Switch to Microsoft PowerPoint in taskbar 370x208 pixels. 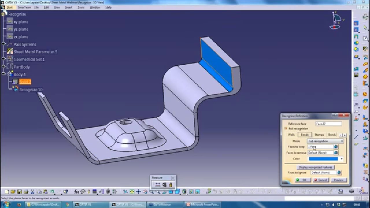(202, 204)
